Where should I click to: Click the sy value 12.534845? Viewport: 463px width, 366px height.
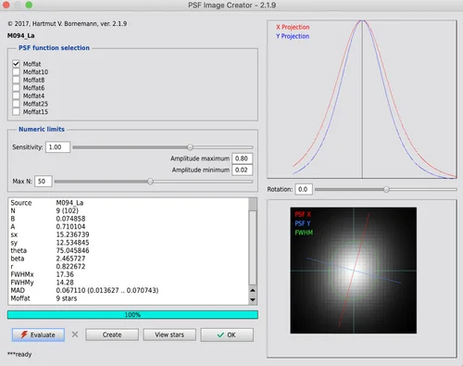pyautogui.click(x=72, y=243)
